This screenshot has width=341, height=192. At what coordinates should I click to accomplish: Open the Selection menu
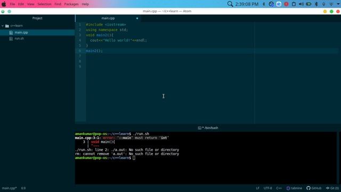tap(44, 4)
